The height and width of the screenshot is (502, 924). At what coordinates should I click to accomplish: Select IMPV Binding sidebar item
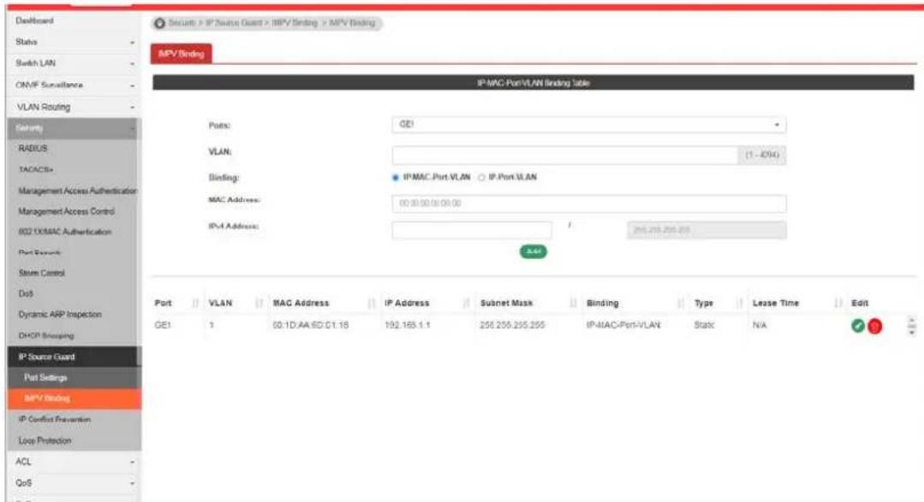click(x=75, y=399)
